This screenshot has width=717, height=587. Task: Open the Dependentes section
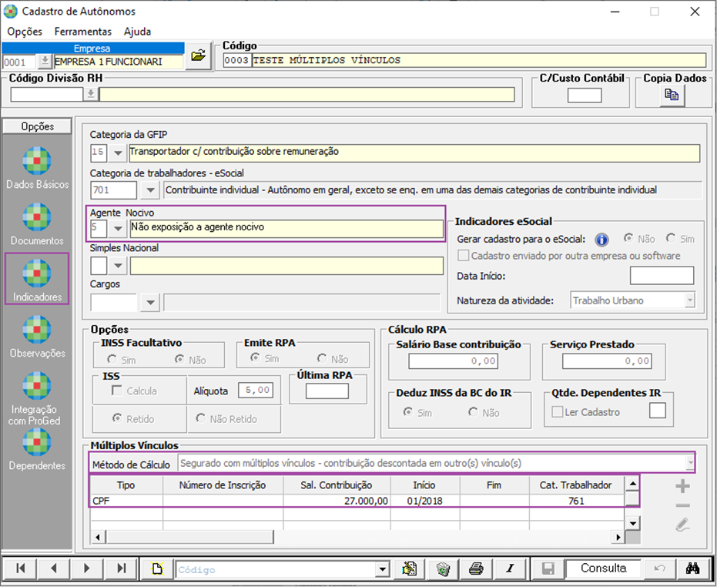[37, 451]
